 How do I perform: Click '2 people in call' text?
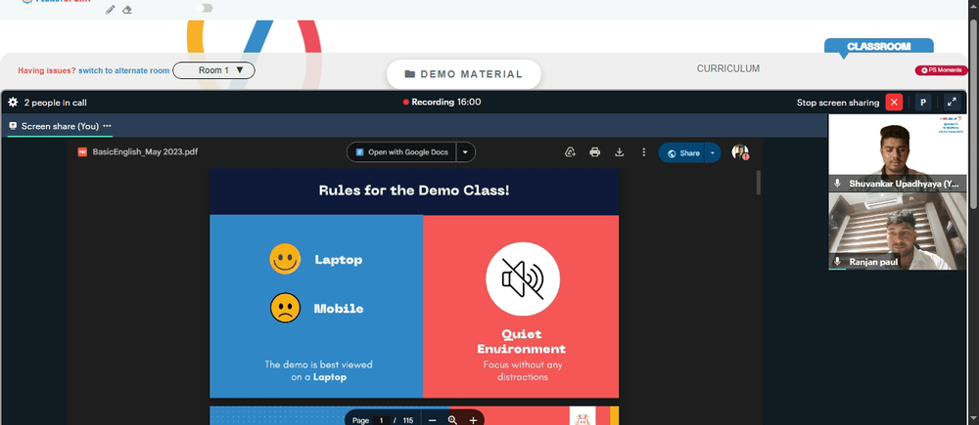point(56,103)
